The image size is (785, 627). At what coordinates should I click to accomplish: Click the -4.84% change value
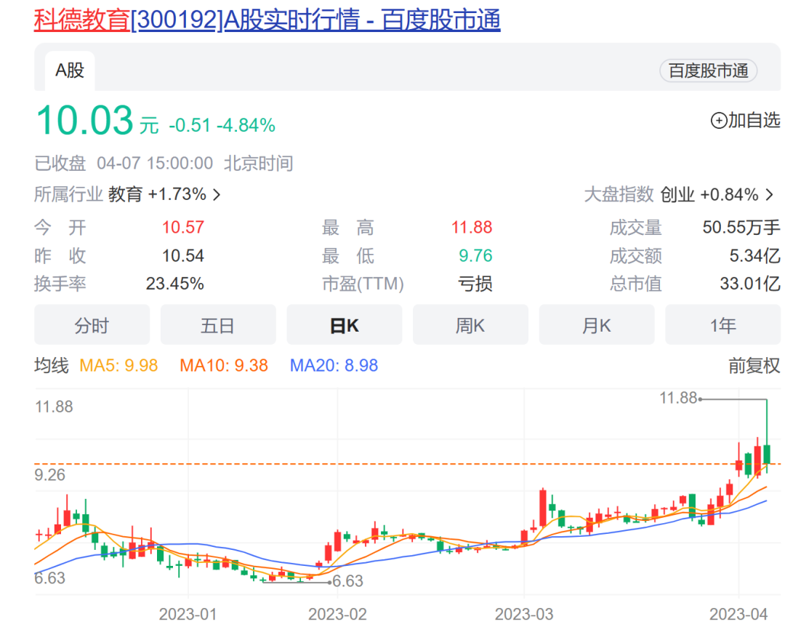point(246,125)
